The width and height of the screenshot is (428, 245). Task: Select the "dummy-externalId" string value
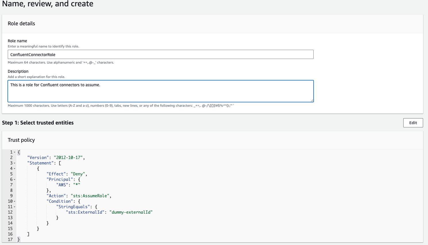pyautogui.click(x=131, y=212)
